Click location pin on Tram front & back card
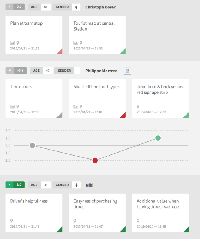The image size is (200, 239). [x=138, y=106]
